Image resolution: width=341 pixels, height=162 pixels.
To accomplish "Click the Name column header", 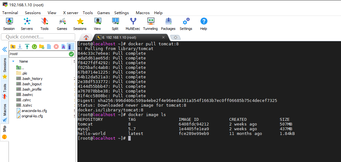I will click(23, 61).
